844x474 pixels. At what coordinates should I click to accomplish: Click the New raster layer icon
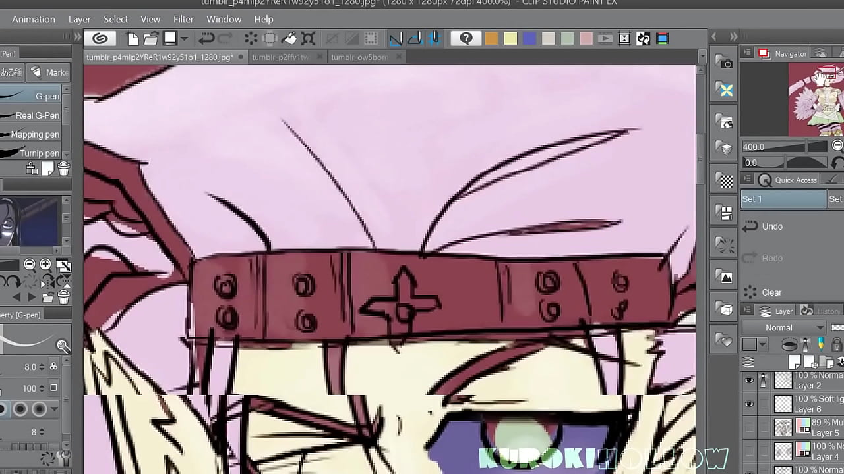point(795,361)
